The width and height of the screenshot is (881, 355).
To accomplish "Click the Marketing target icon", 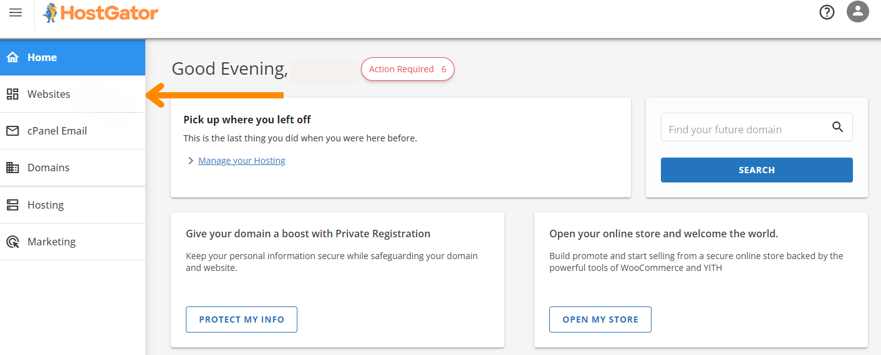I will coord(12,242).
